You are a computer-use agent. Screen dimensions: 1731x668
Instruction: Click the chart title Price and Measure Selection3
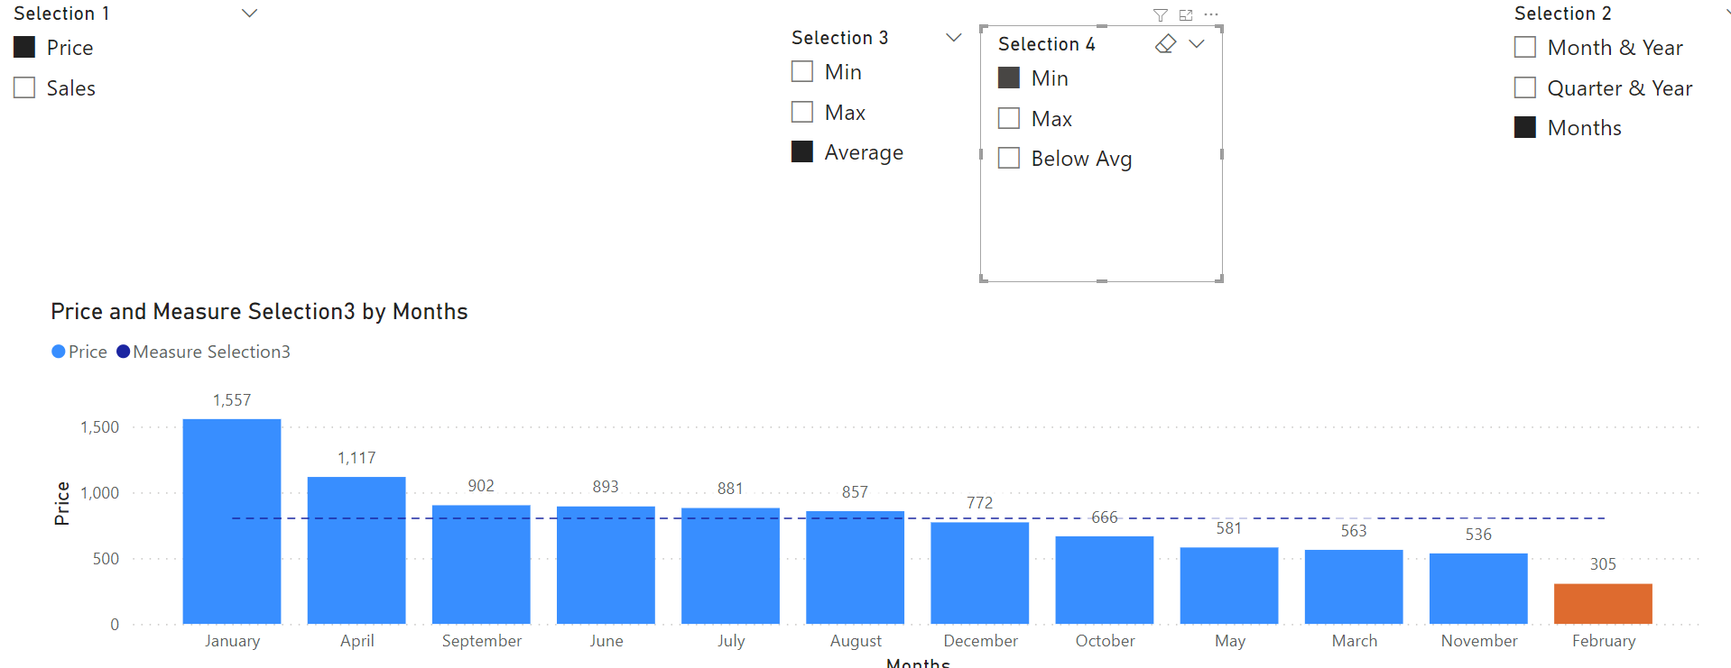tap(259, 311)
